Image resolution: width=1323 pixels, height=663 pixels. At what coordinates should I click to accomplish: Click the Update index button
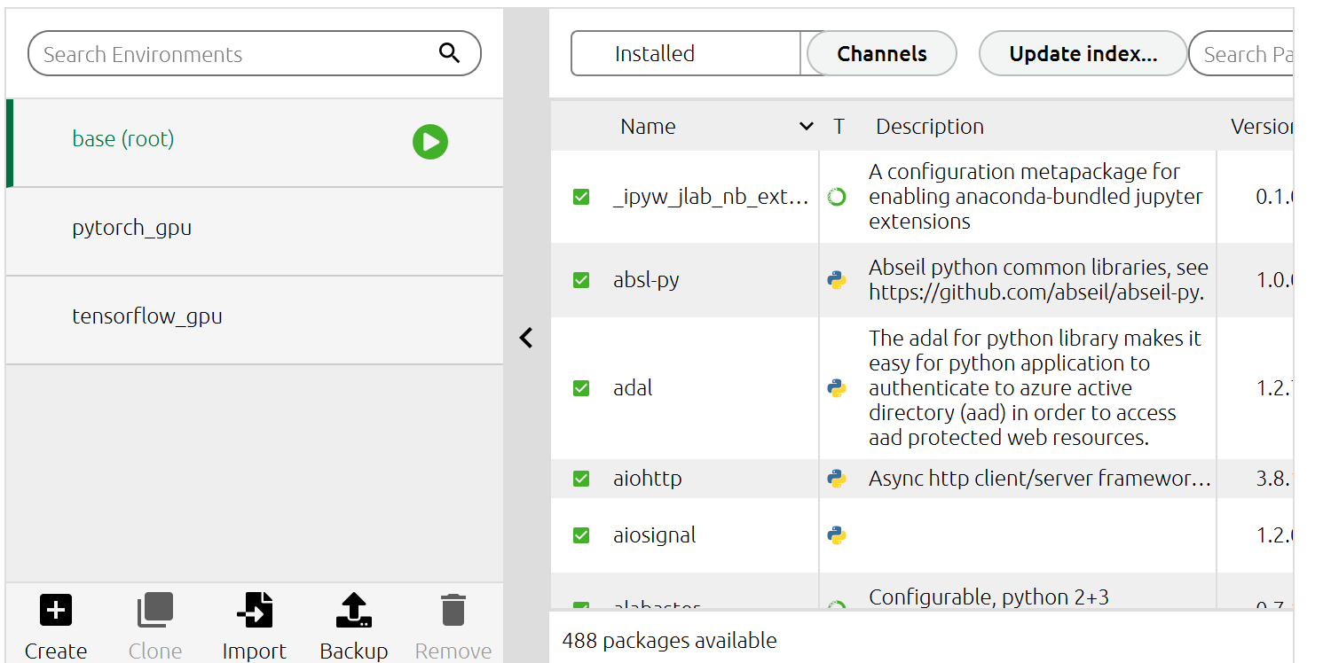point(1083,53)
